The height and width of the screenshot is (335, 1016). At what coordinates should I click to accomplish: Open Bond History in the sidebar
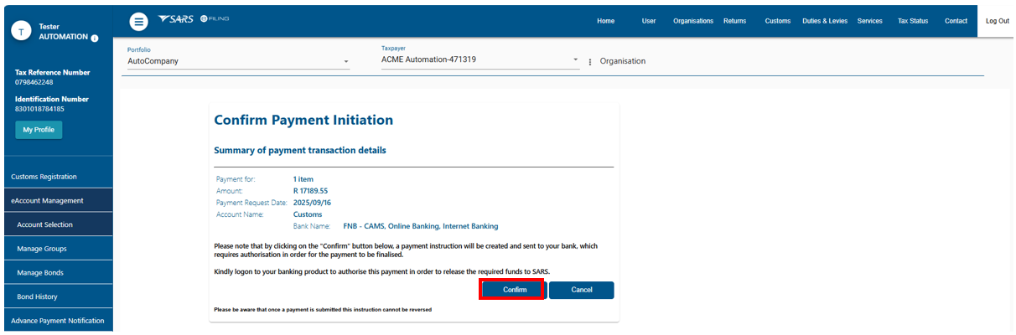pyautogui.click(x=37, y=296)
